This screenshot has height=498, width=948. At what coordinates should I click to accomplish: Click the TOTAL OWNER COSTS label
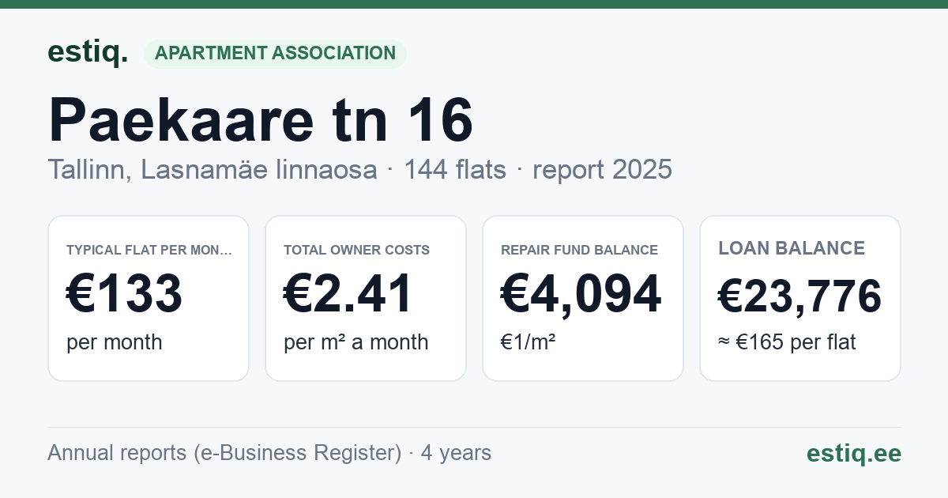point(357,250)
